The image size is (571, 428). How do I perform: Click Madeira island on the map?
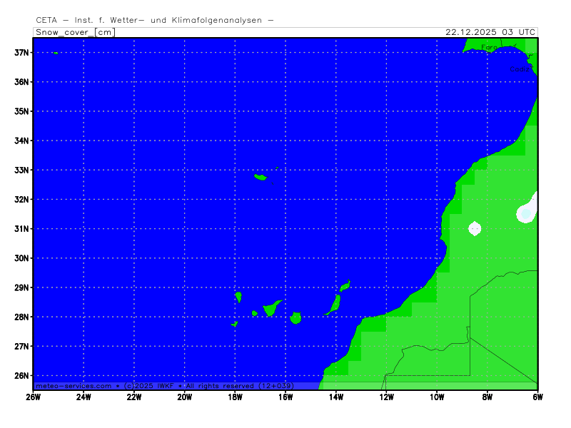(261, 177)
